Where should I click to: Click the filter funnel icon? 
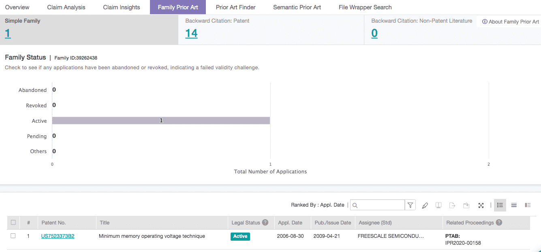[x=411, y=205]
